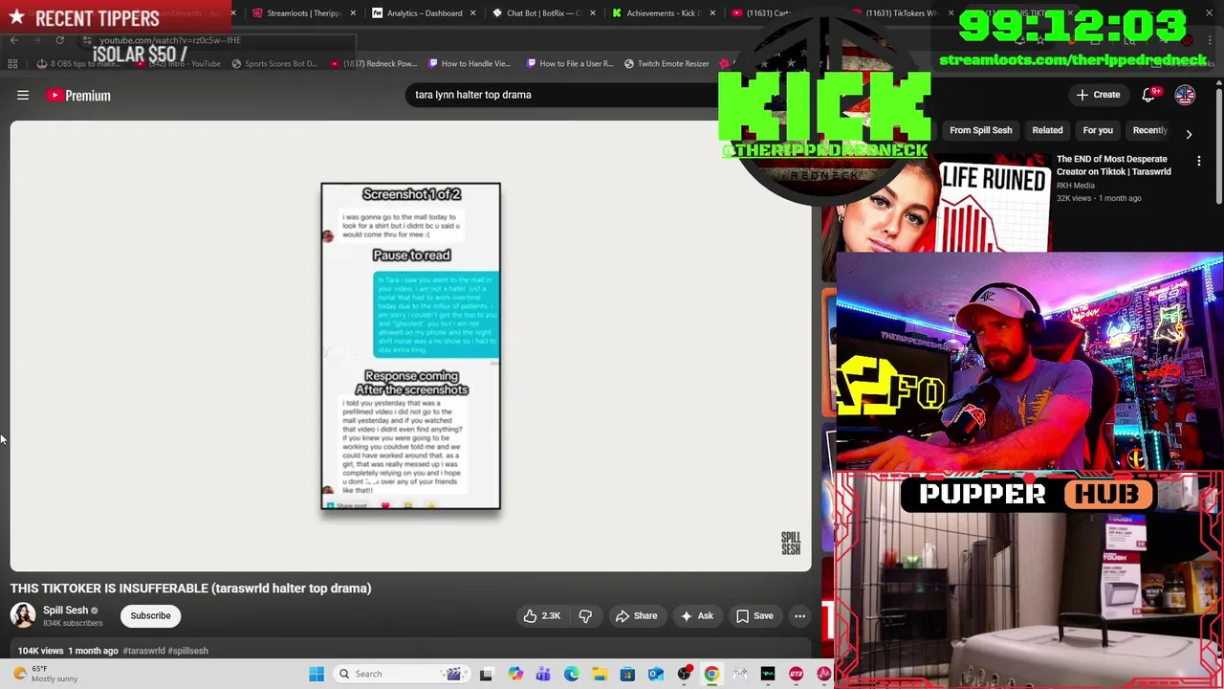Click the browser address bar URL
Image resolution: width=1224 pixels, height=689 pixels.
170,40
